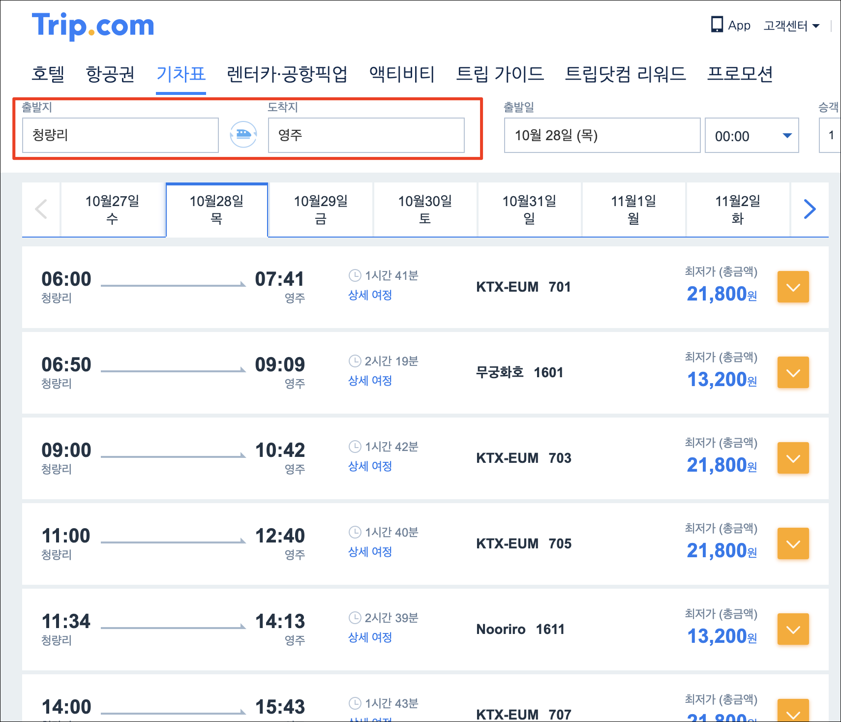
Task: Show next dates with right arrow
Action: (x=810, y=210)
